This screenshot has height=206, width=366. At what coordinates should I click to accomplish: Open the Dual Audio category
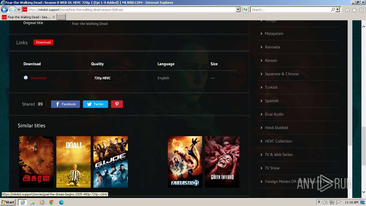(x=274, y=114)
